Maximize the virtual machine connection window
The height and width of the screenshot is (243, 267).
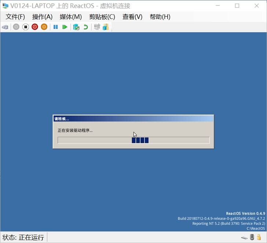tap(237, 5)
